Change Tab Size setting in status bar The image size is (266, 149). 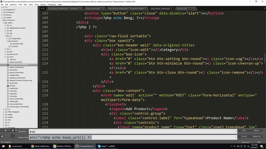click(x=246, y=142)
